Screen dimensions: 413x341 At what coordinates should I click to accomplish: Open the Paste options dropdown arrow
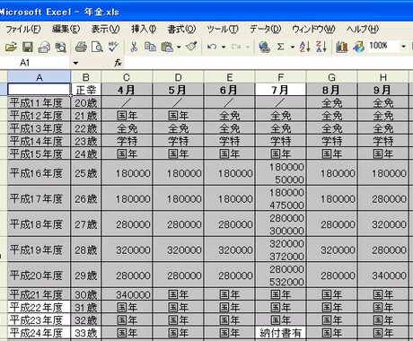179,47
